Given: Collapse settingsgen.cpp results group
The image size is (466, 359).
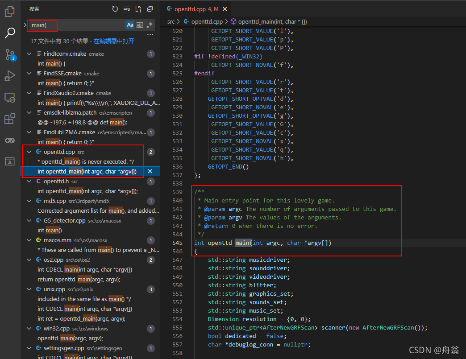Looking at the screenshot, I should [x=29, y=348].
